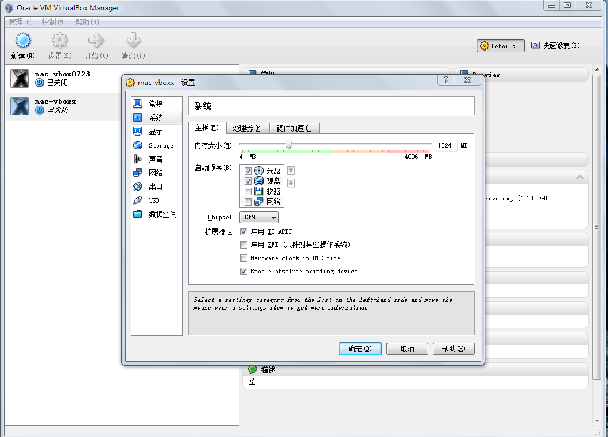Close the mac-vboxx settings dialog
Viewport: 608px width, 437px height.
468,80
